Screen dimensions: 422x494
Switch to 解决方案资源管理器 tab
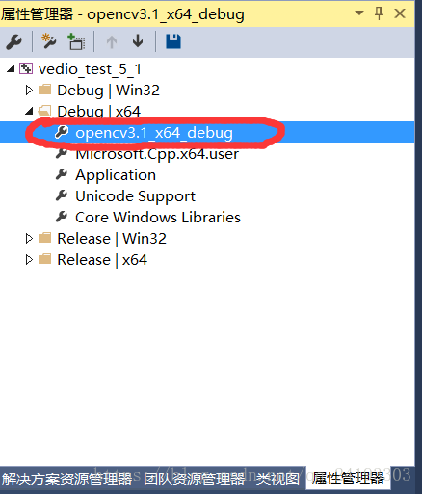[x=67, y=480]
